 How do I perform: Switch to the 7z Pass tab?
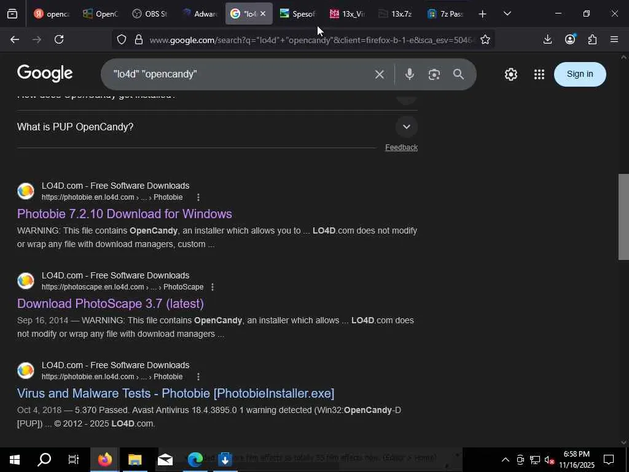click(x=445, y=14)
